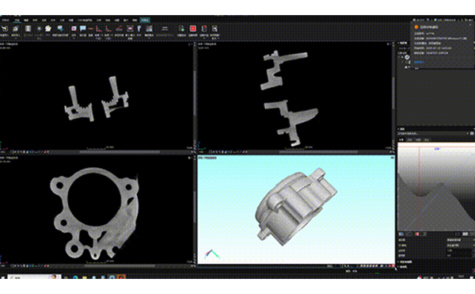Select the white pin marker icon

139,29
